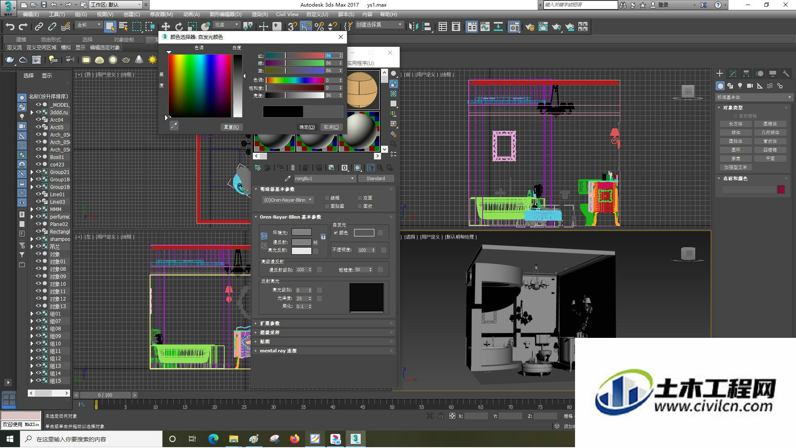Open the Civil View menu
This screenshot has height=448, width=796.
(287, 14)
